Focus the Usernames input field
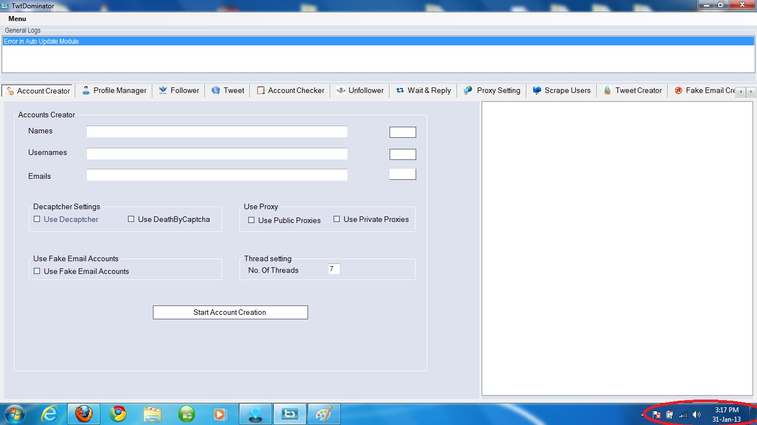This screenshot has height=425, width=757. [217, 154]
